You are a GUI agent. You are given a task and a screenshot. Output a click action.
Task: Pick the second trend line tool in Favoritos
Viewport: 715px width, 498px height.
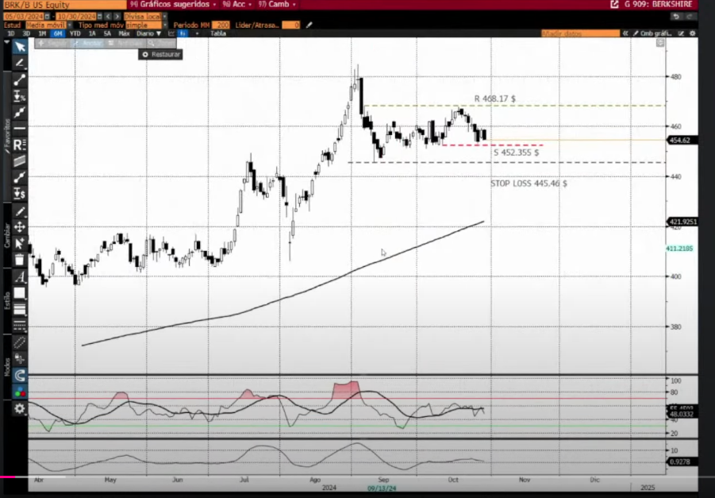pos(20,177)
